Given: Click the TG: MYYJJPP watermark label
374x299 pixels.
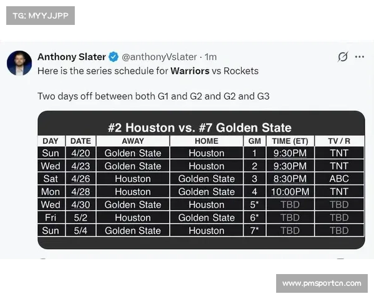Looking at the screenshot, I should [41, 16].
